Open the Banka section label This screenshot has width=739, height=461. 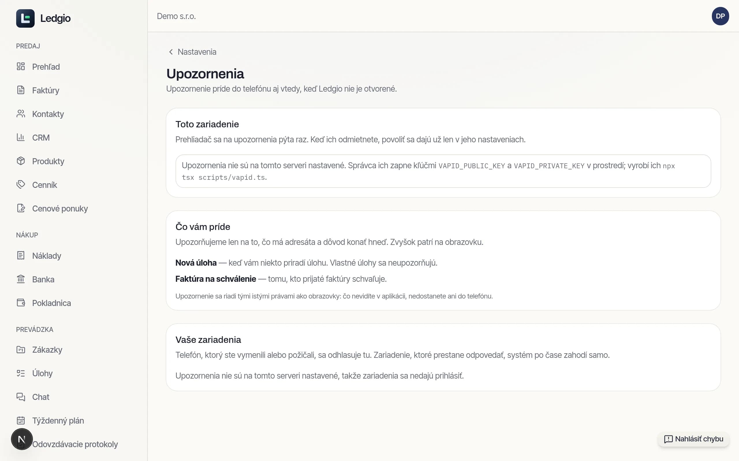point(43,279)
